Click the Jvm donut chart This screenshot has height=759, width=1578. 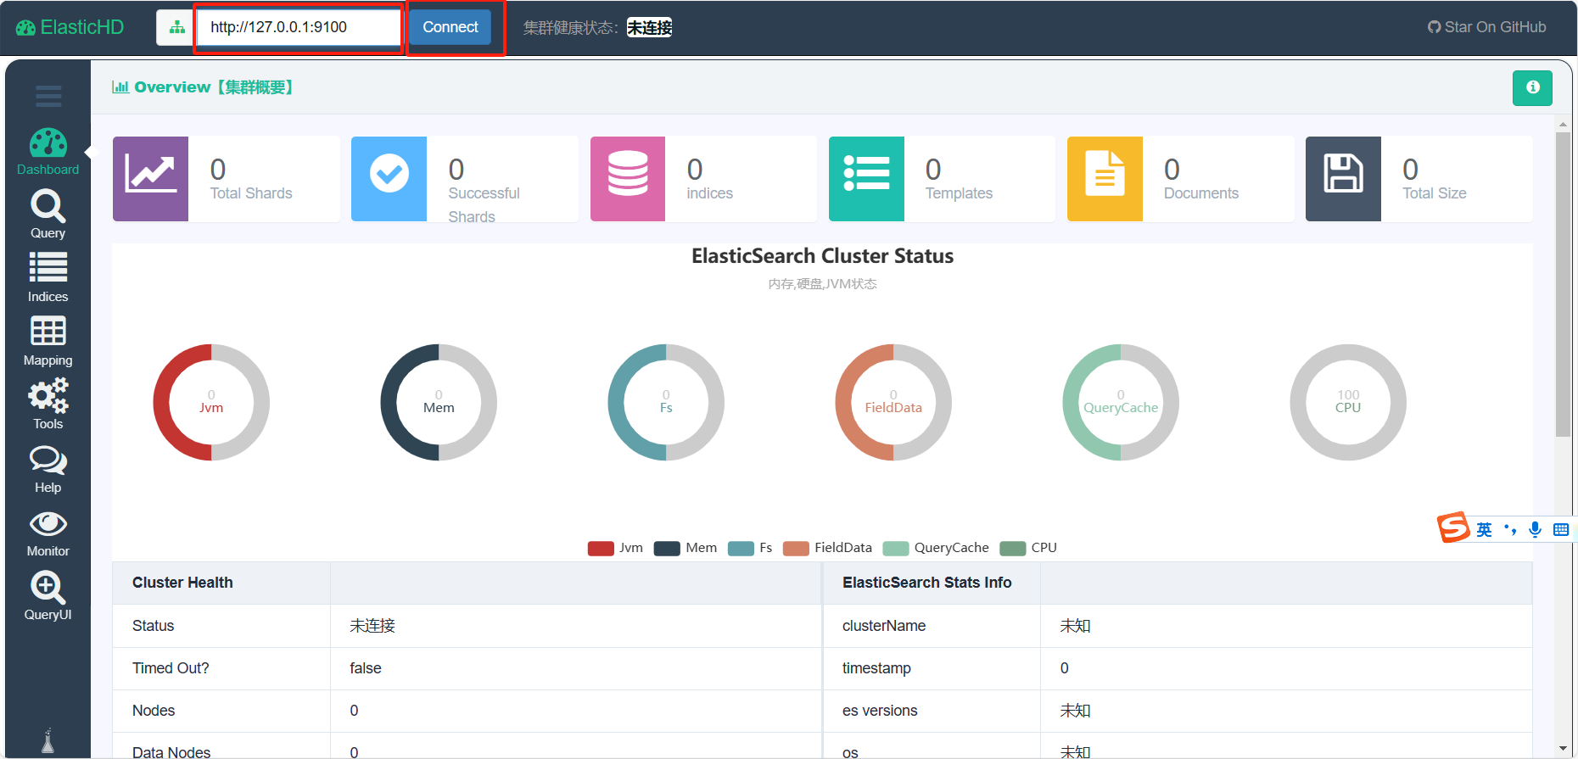pyautogui.click(x=211, y=402)
